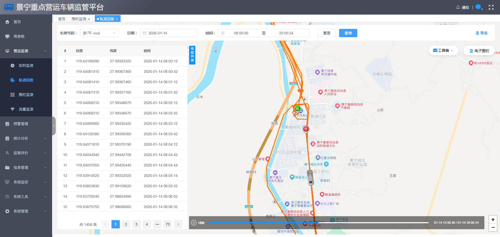Click the green start point marker
Image resolution: width=500 pixels, height=237 pixels.
[297, 108]
